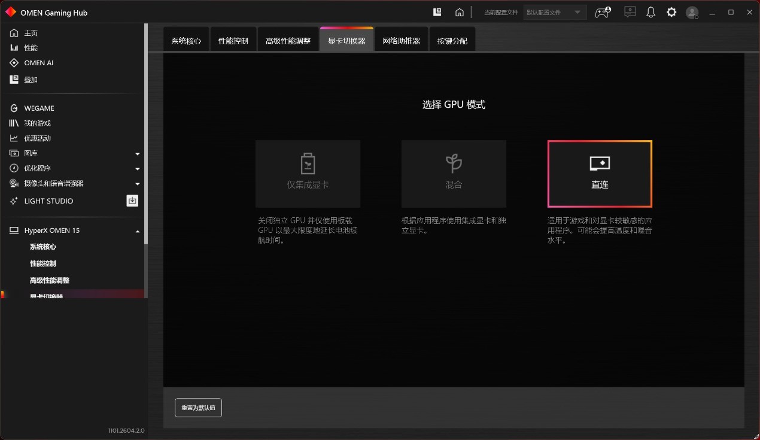Image resolution: width=760 pixels, height=440 pixels.
Task: Click the 当前配置文件 label
Action: pos(501,13)
